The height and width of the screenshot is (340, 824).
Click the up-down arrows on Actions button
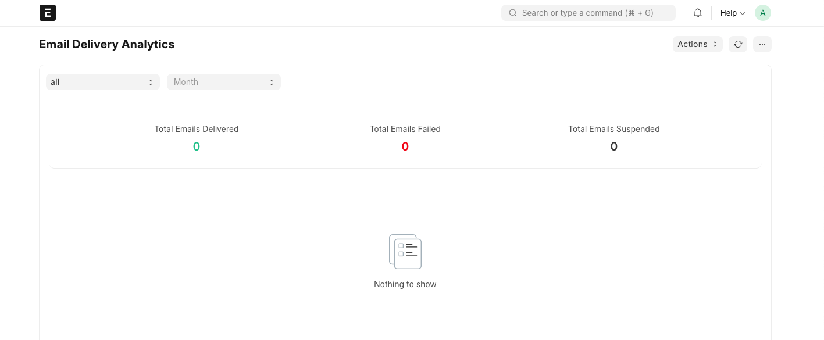(715, 44)
